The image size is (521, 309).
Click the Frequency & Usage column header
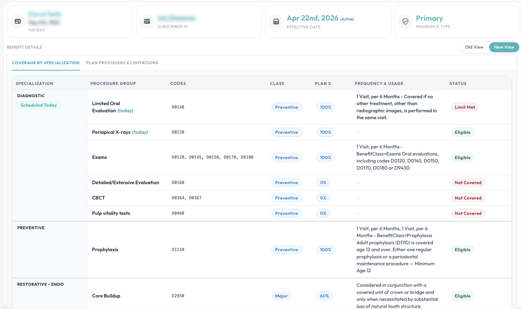coord(379,84)
